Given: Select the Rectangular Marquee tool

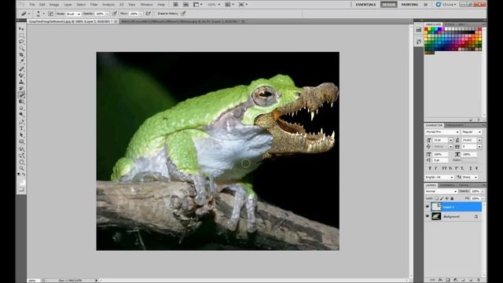Looking at the screenshot, I should pos(21,35).
